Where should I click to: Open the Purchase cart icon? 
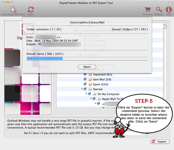click(148, 9)
